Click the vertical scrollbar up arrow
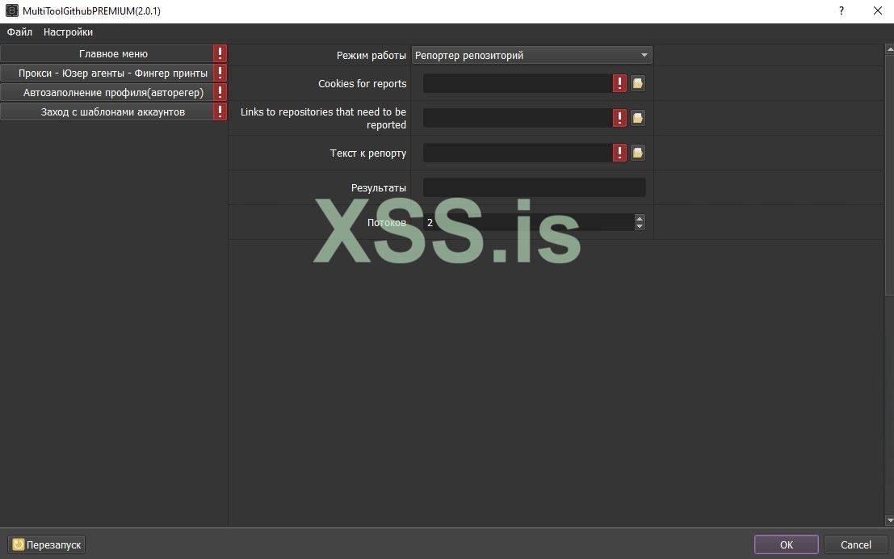This screenshot has height=559, width=894. (889, 49)
